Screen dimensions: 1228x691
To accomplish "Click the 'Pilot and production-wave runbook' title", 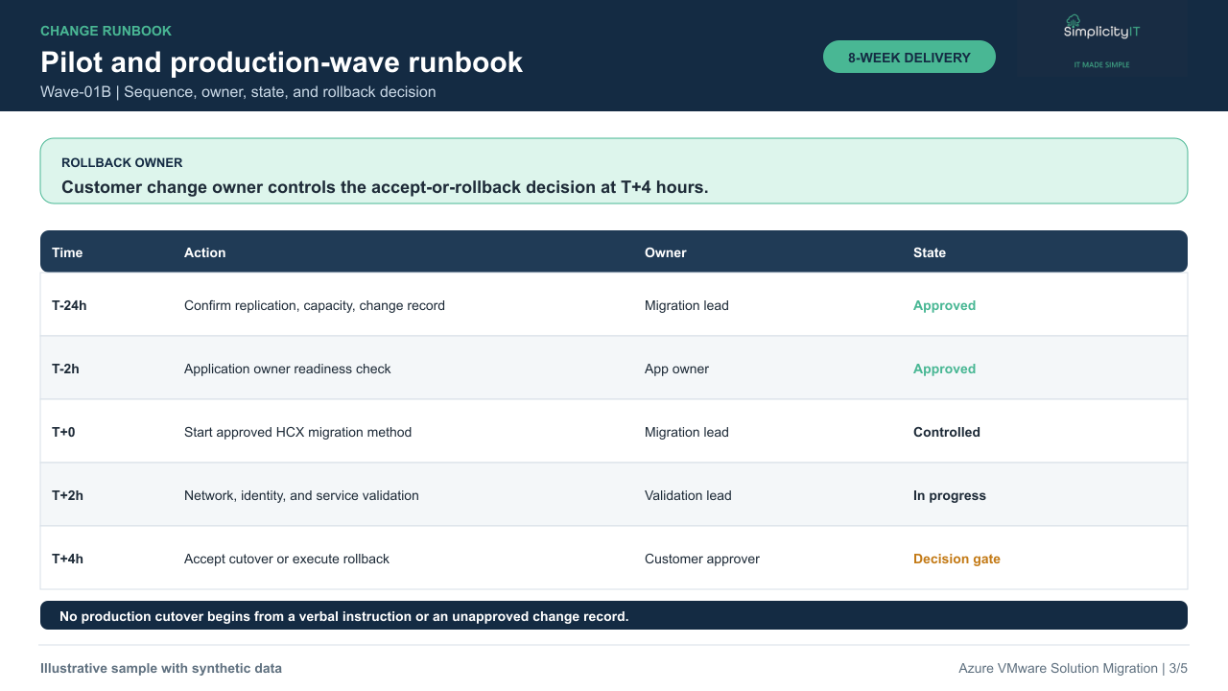I will click(x=281, y=62).
